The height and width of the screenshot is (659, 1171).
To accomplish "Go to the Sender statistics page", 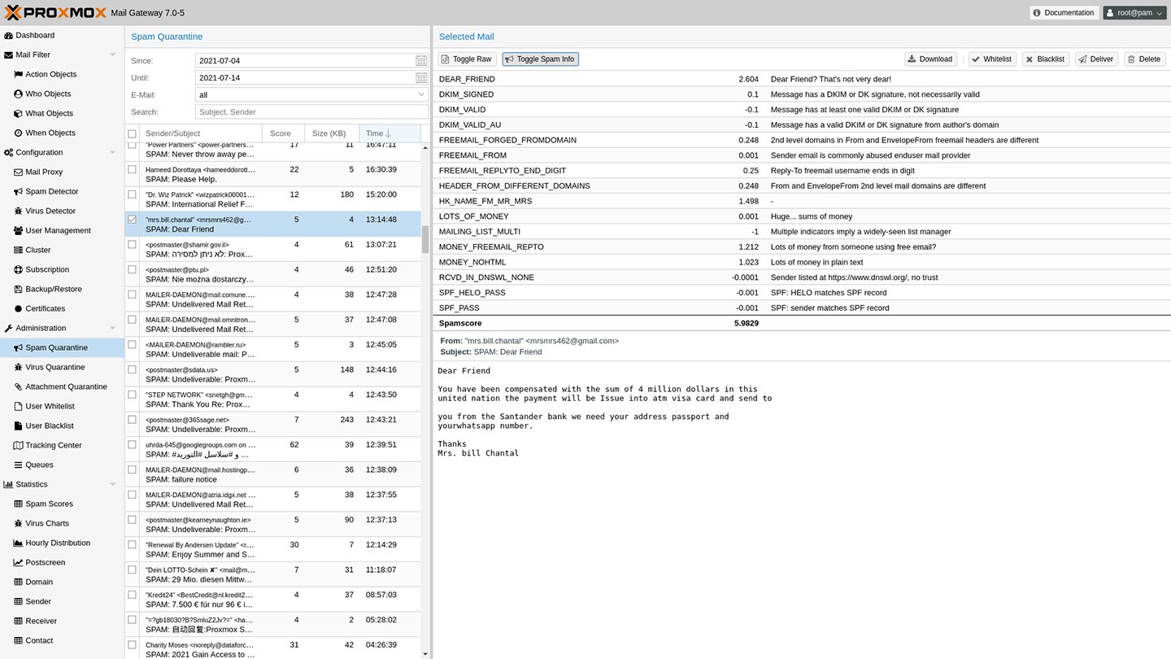I will pos(62,601).
